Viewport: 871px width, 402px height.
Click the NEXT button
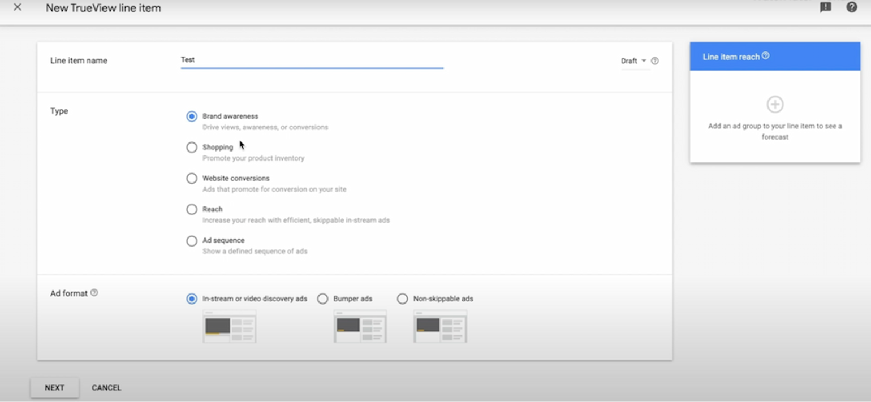[54, 388]
